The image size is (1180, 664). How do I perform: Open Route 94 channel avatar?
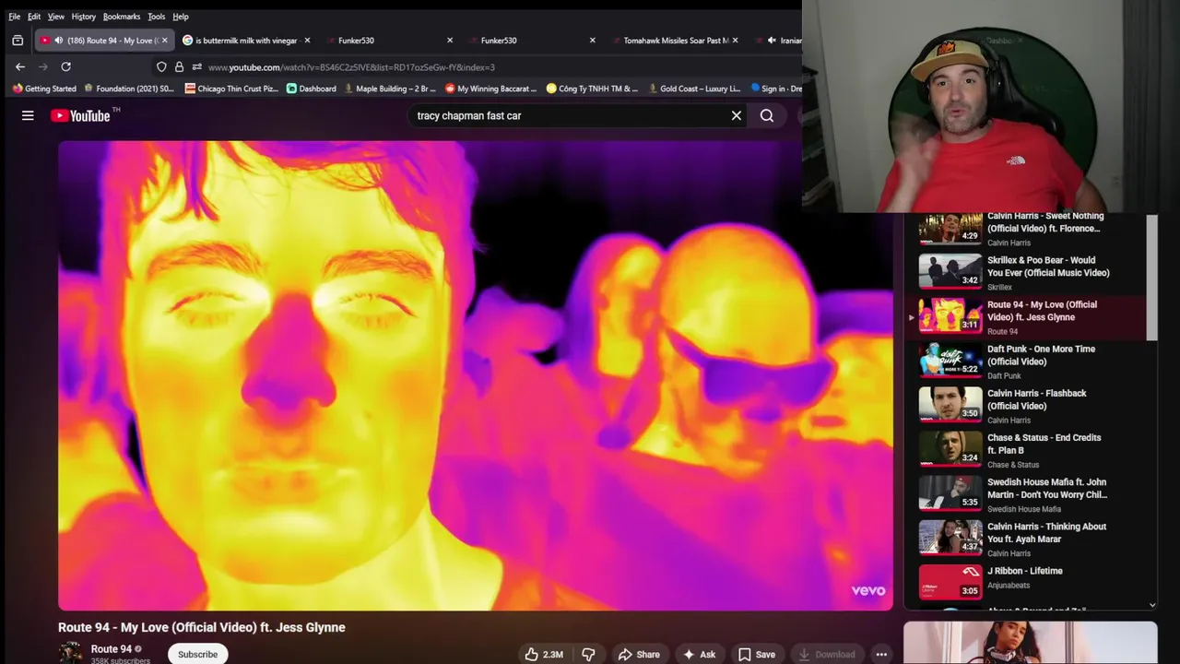(71, 653)
